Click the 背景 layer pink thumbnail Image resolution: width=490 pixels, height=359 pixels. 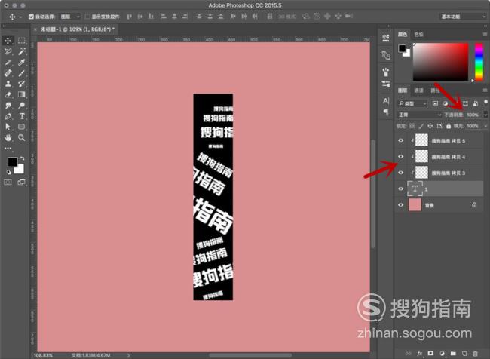[415, 205]
